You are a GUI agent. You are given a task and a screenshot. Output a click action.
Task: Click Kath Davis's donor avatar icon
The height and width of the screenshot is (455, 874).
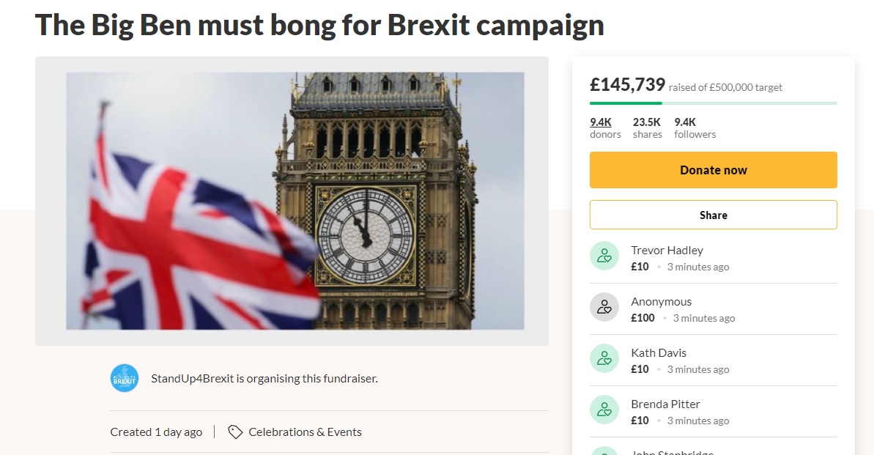click(x=604, y=358)
